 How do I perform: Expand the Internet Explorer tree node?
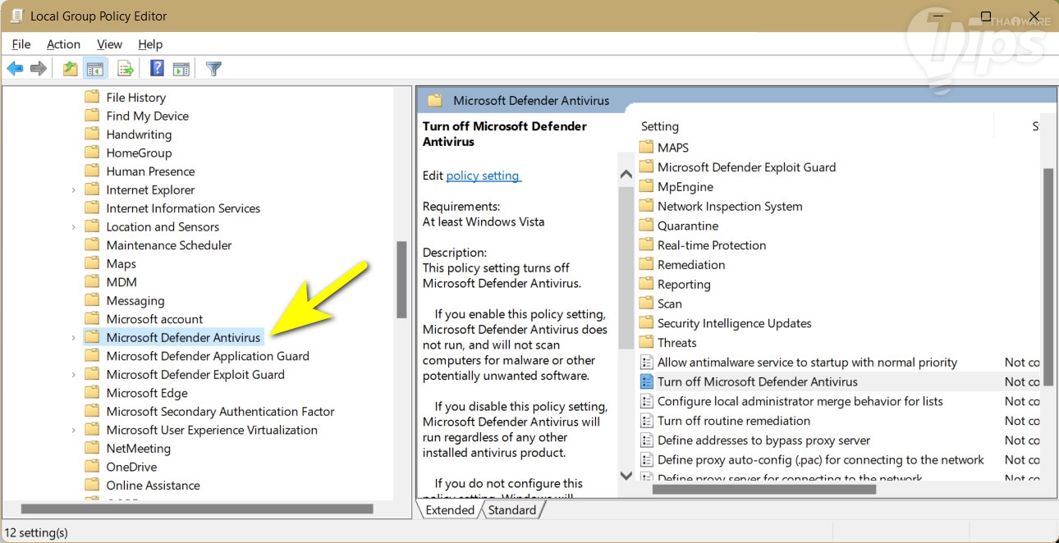point(73,189)
